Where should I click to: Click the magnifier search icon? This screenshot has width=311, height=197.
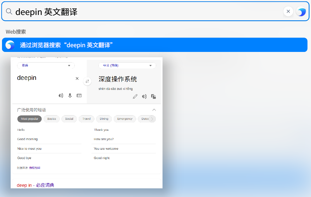[x=9, y=11]
